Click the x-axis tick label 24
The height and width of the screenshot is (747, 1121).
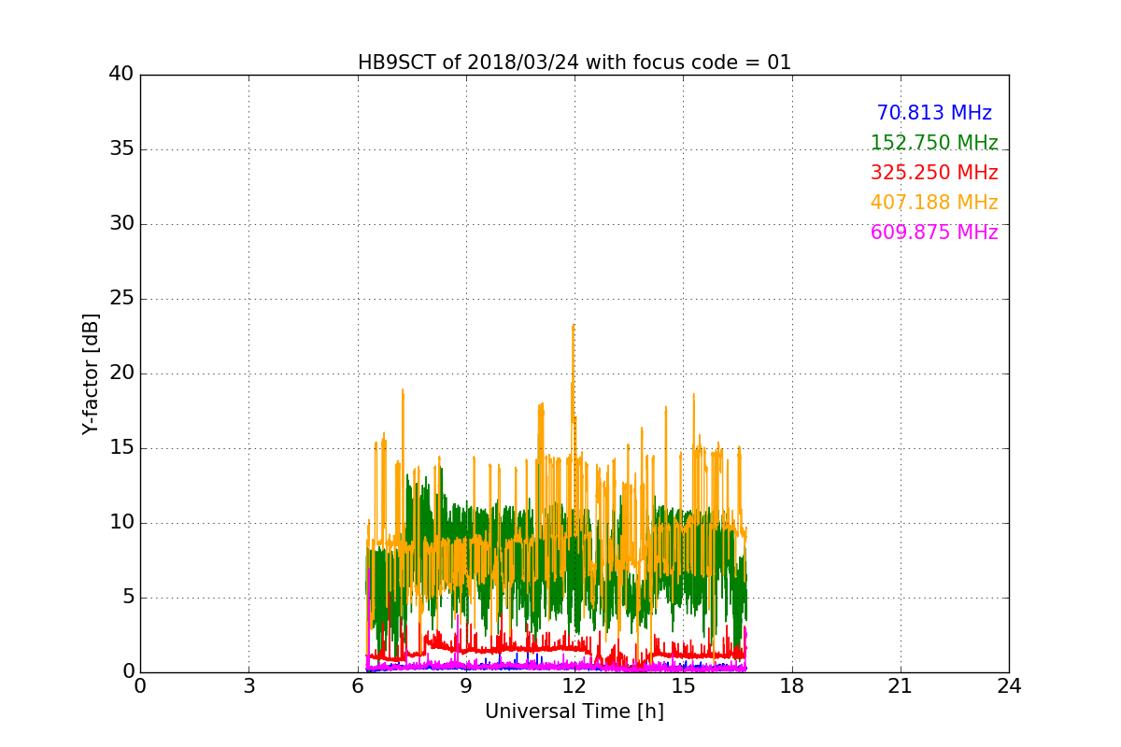tap(1009, 686)
